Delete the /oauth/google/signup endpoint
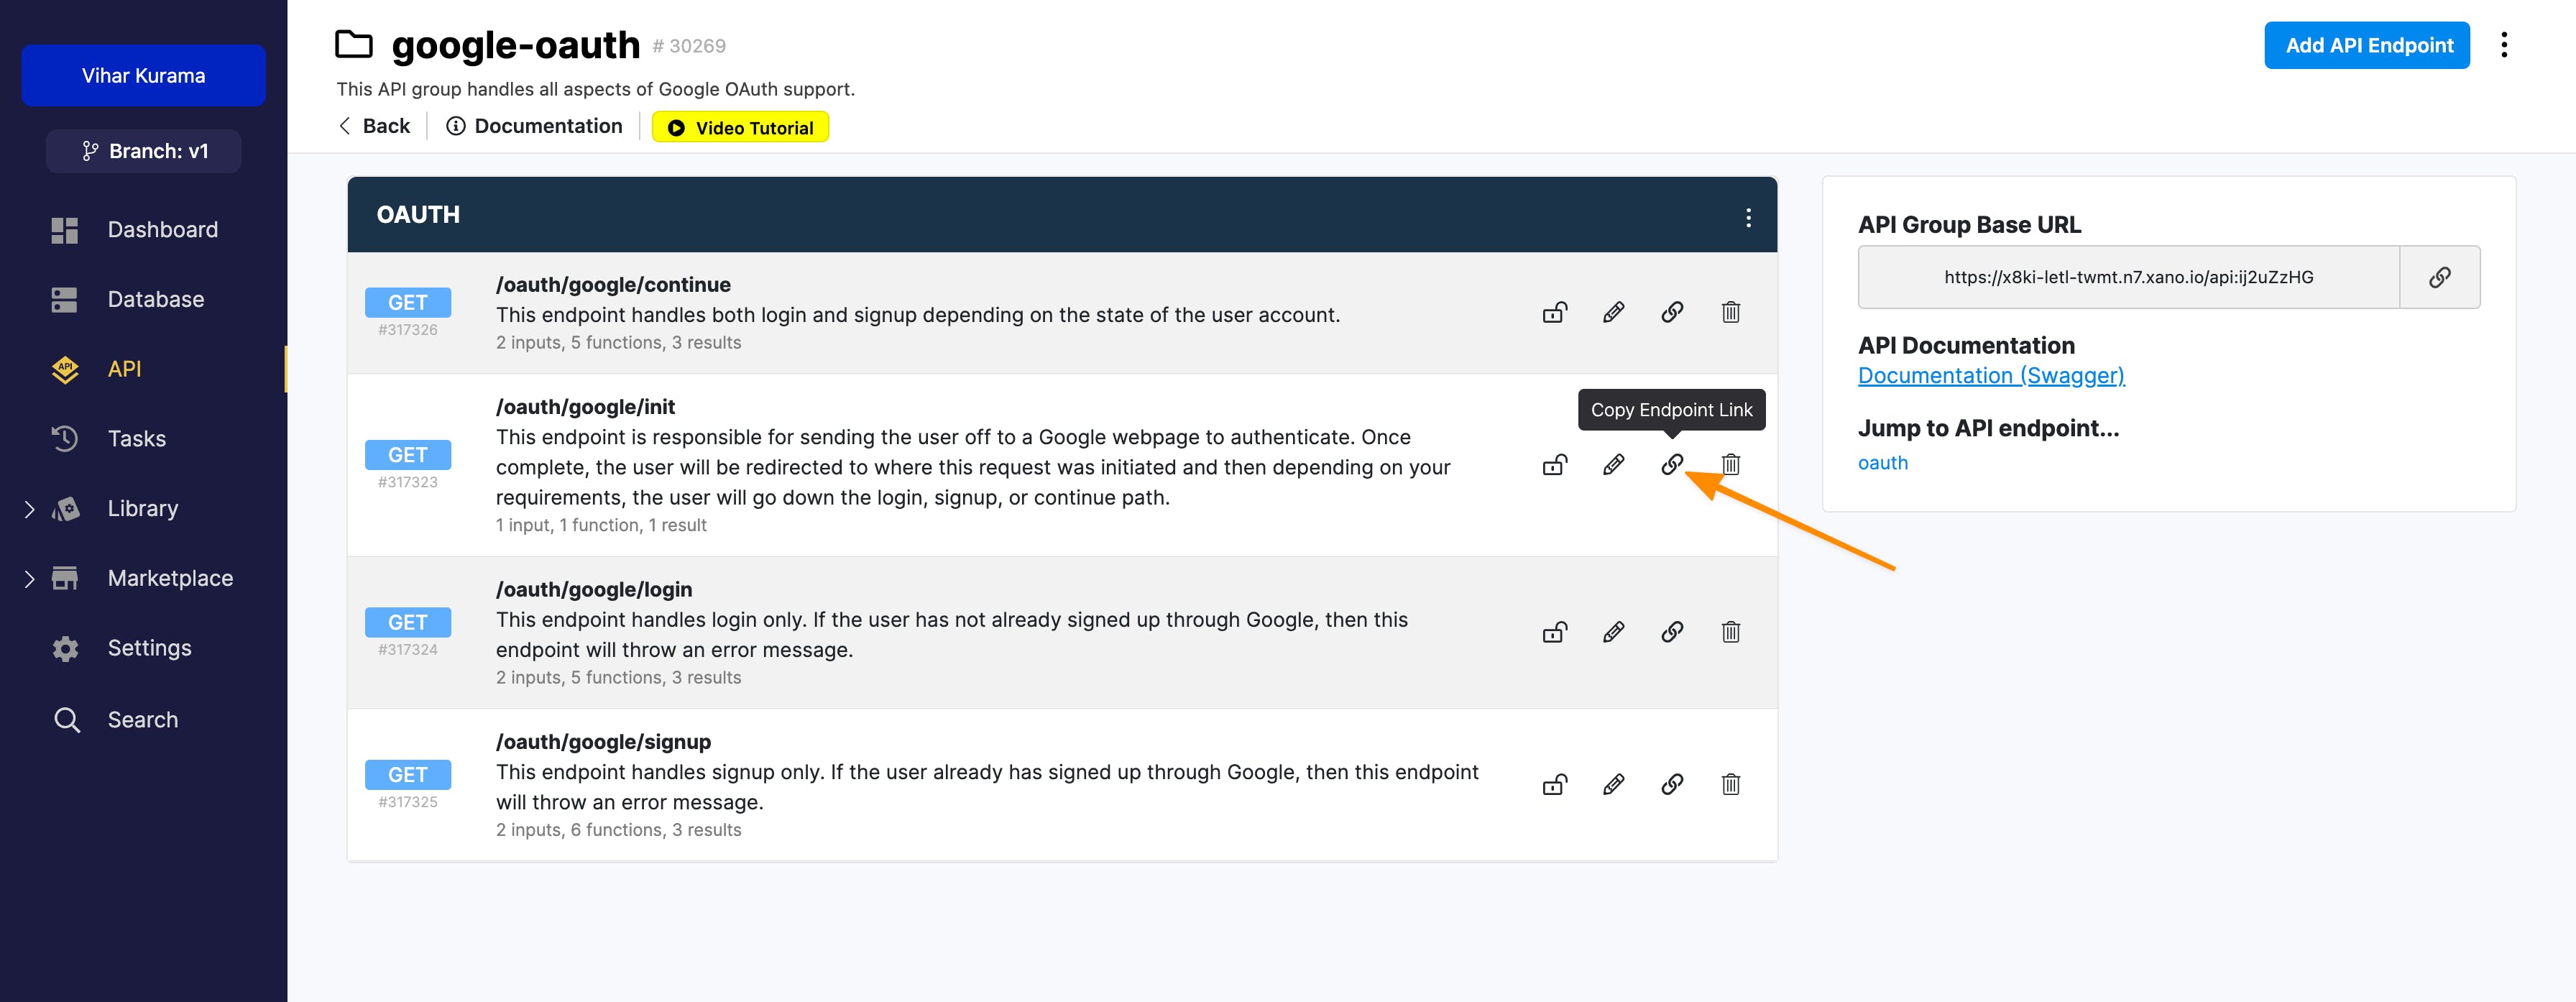2576x1002 pixels. click(x=1731, y=784)
